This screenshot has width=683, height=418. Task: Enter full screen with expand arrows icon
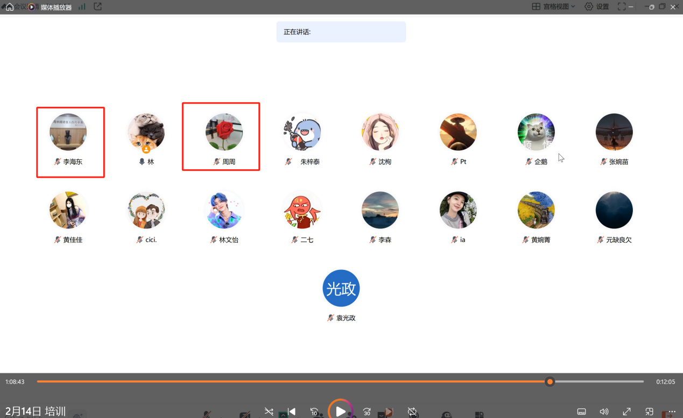(626, 412)
